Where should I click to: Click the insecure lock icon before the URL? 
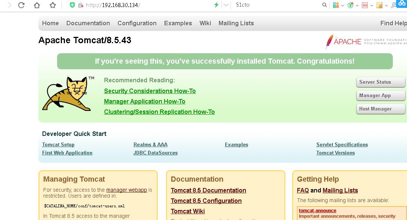[x=81, y=5]
